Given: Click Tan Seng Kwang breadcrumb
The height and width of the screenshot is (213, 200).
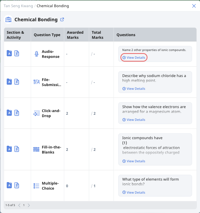Looking at the screenshot, I should tap(18, 6).
